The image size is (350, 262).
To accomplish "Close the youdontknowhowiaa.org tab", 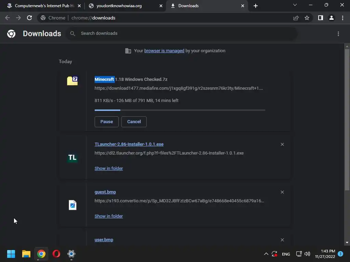I will [161, 6].
